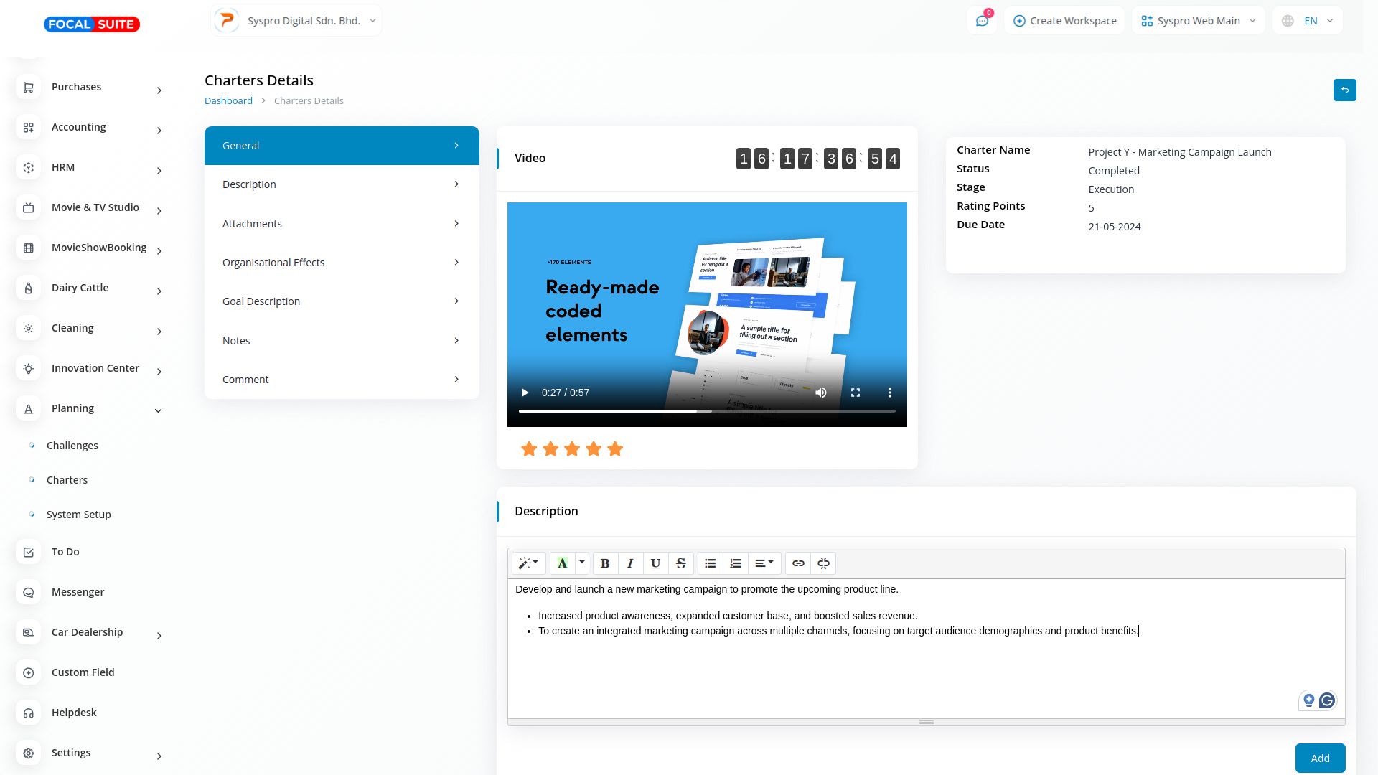Click the strikethrough formatting icon

(x=680, y=563)
